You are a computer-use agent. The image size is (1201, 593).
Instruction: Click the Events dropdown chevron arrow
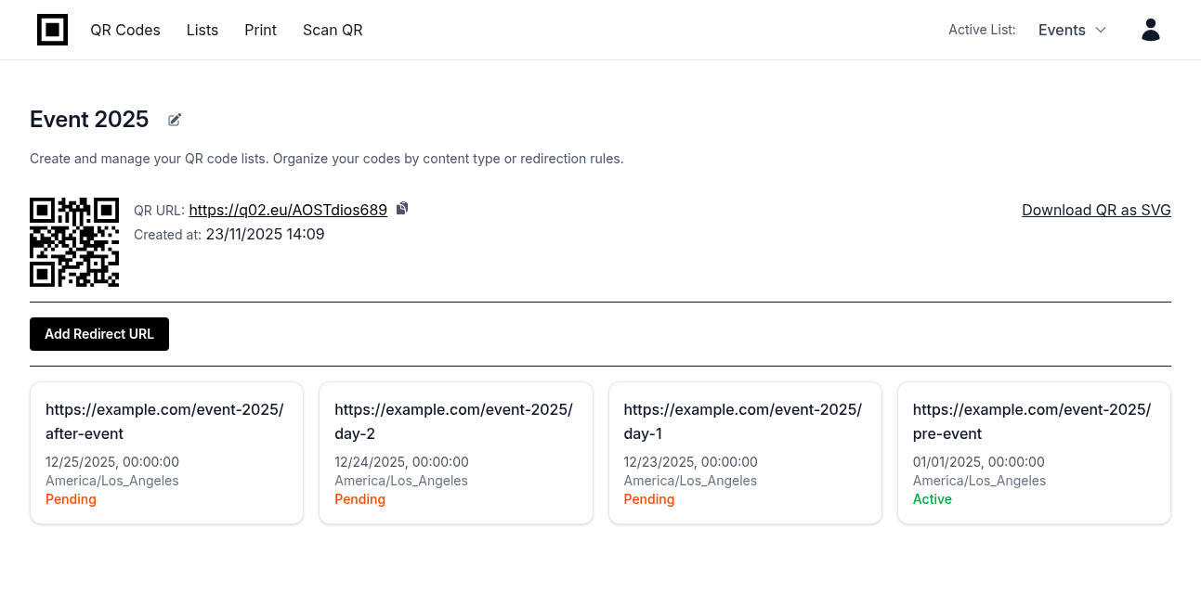1101,30
